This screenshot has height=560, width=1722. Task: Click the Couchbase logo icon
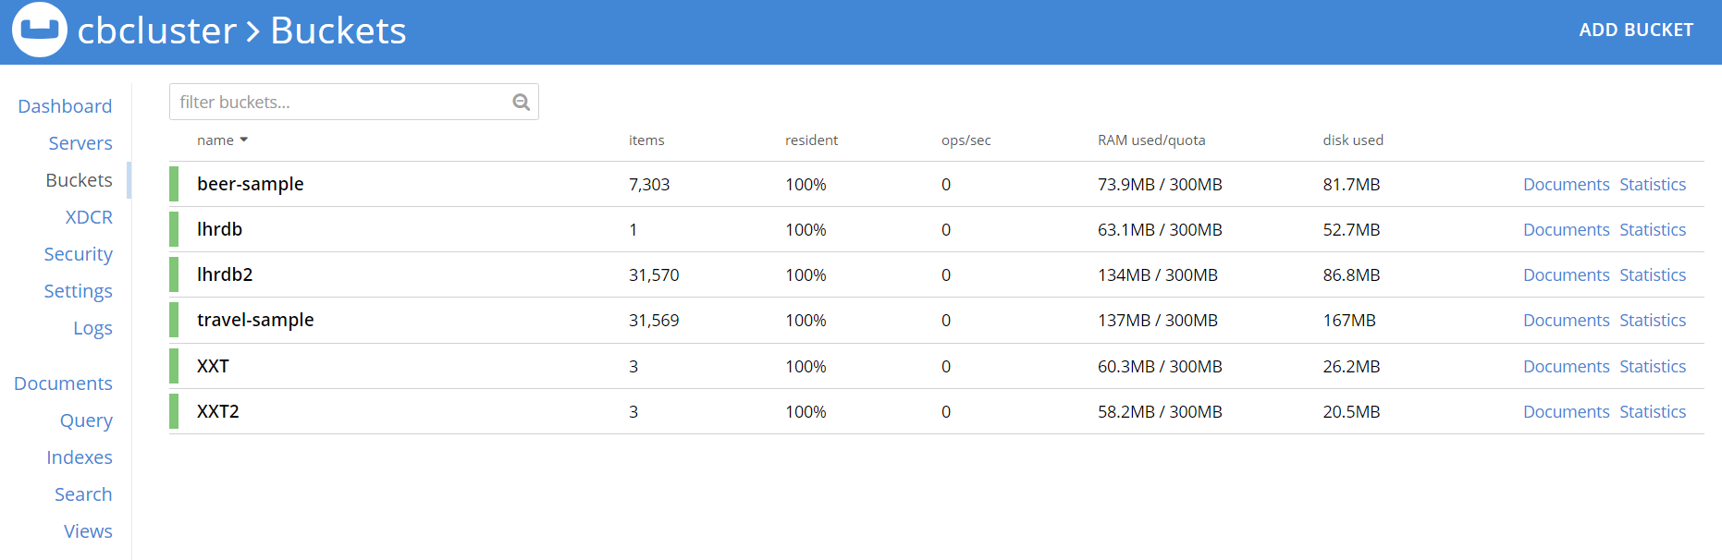(x=40, y=30)
